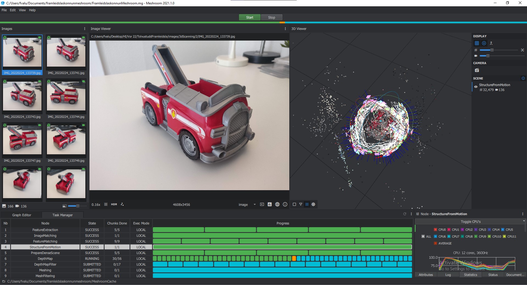Screen dimensions: 527x285
Task: Open the Attributes tab of the node
Action: (x=426, y=275)
